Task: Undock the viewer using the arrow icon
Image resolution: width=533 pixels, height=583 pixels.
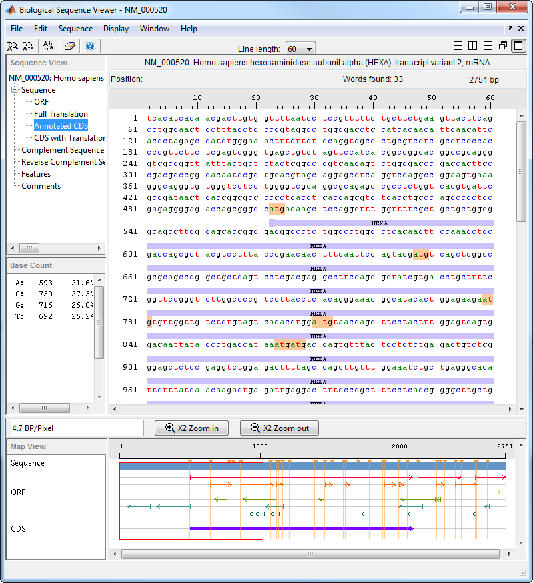Action: pos(510,29)
